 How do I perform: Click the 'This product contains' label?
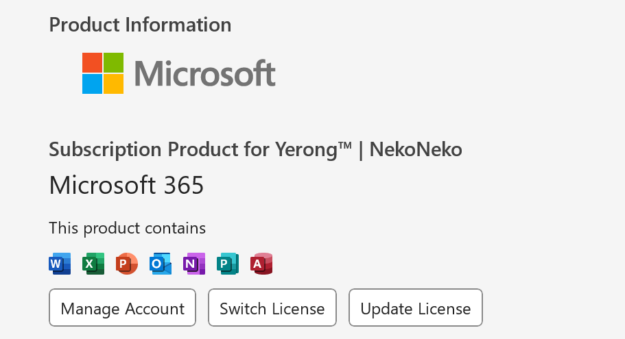pyautogui.click(x=127, y=227)
